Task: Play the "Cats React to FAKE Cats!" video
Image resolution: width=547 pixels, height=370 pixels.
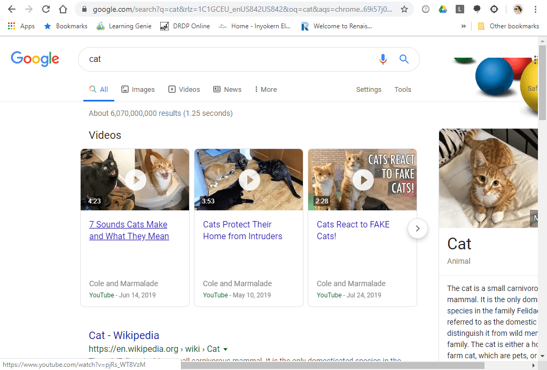Action: click(363, 180)
